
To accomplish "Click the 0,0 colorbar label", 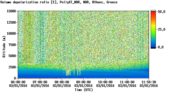I will (x=161, y=47).
